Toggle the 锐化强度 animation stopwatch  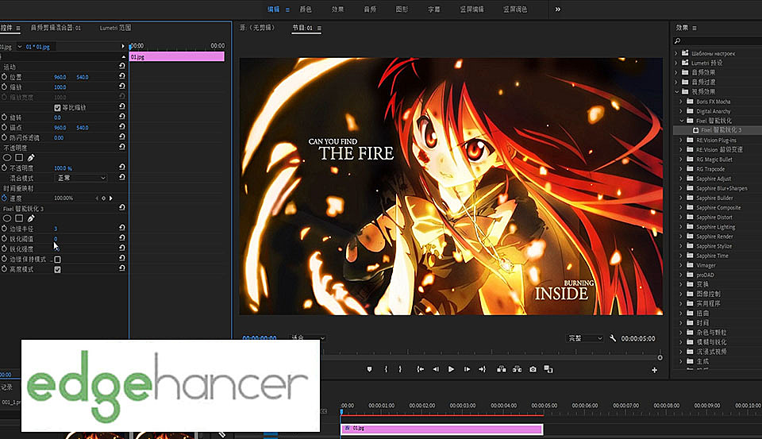tap(5, 249)
